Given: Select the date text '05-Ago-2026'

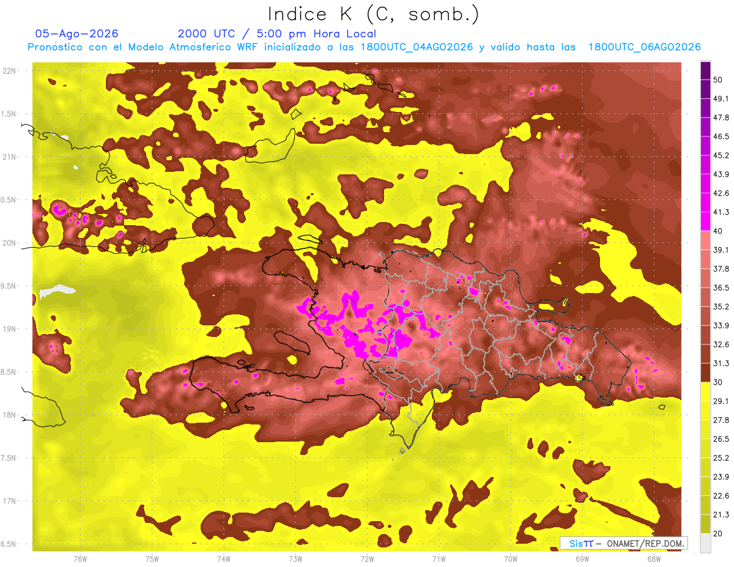Looking at the screenshot, I should pos(77,34).
